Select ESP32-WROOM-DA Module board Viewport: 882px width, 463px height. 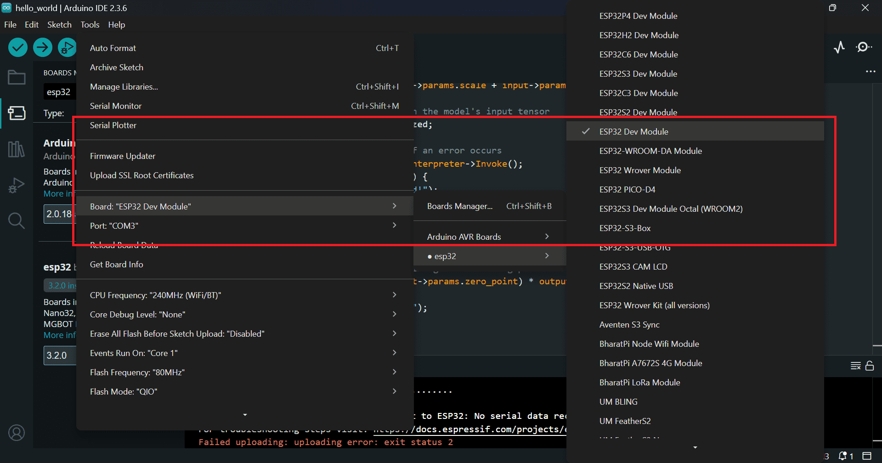tap(695, 151)
